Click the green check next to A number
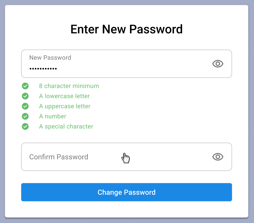This screenshot has height=223, width=254. tap(25, 116)
